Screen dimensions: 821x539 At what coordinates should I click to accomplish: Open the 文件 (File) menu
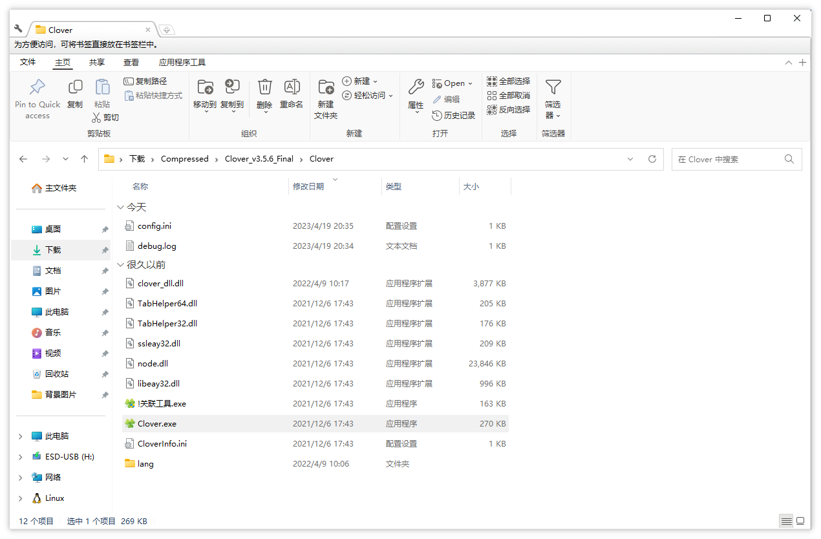[x=28, y=62]
